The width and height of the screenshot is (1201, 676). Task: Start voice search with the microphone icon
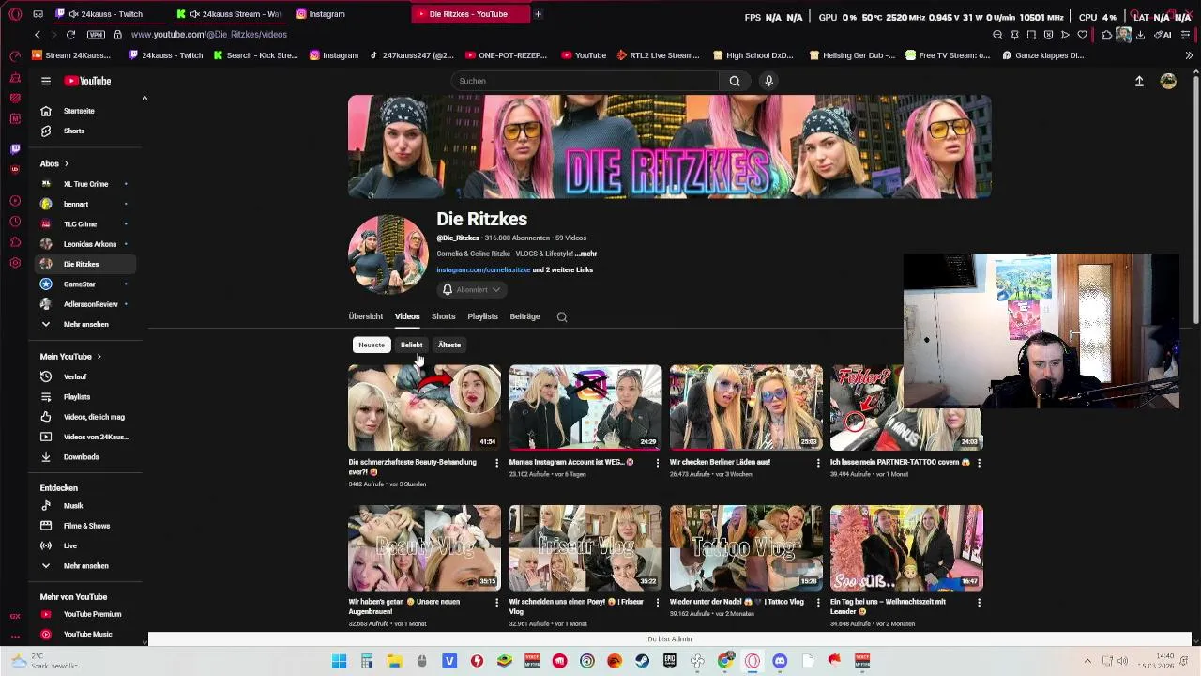coord(768,81)
